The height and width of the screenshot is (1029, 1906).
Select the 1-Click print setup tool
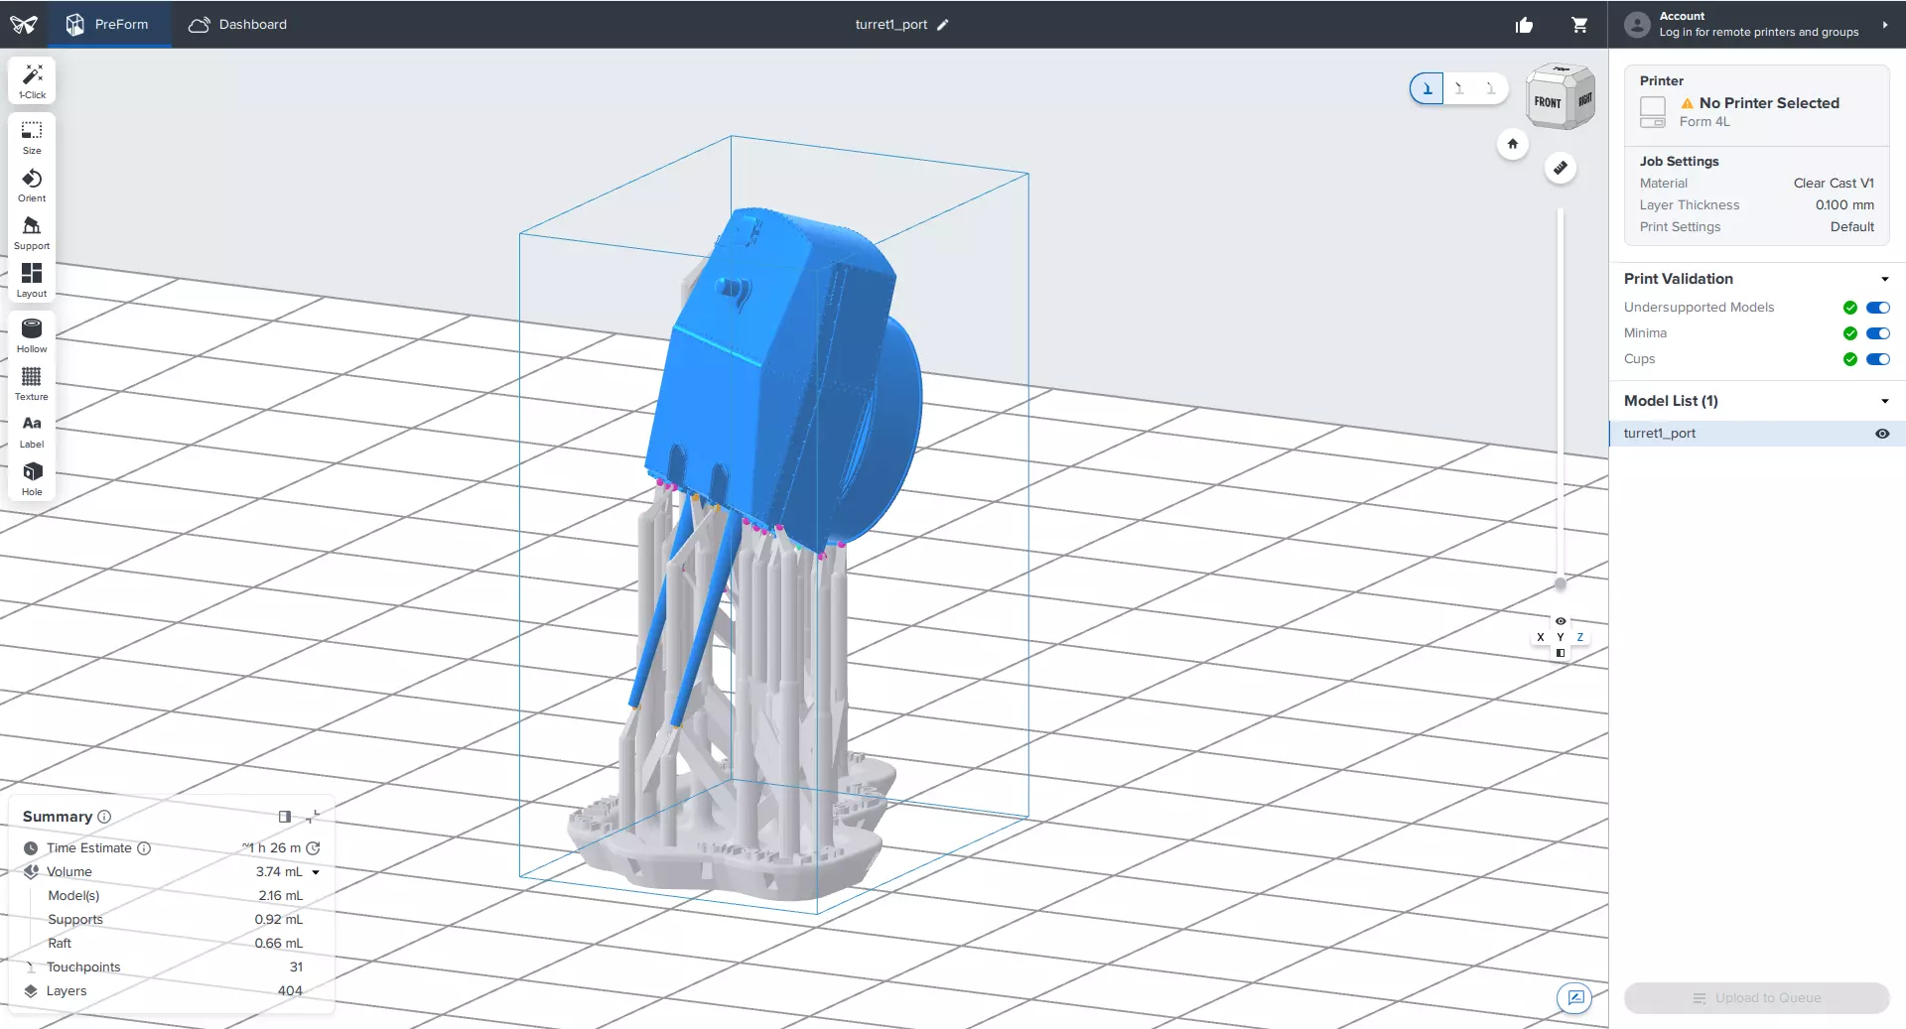(x=32, y=81)
